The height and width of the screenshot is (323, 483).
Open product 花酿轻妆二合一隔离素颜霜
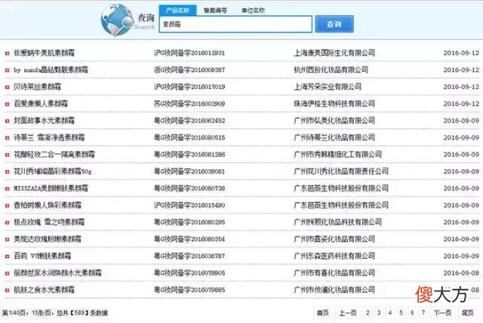coord(54,155)
